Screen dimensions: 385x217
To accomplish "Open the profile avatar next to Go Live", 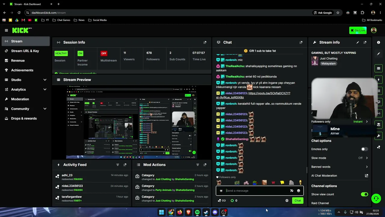I will click(x=374, y=30).
